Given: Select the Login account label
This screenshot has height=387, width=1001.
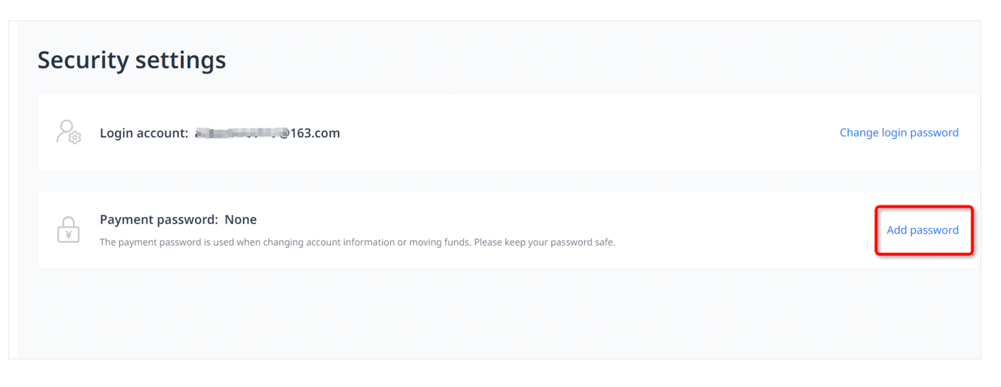Looking at the screenshot, I should pyautogui.click(x=143, y=133).
